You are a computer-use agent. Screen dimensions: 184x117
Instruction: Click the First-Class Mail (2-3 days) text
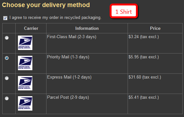(x=72, y=37)
